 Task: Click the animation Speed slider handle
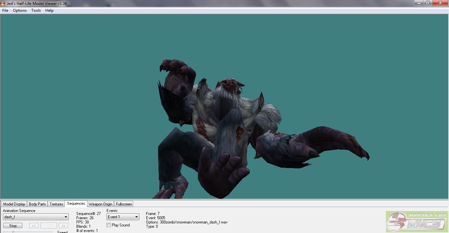(x=13, y=232)
